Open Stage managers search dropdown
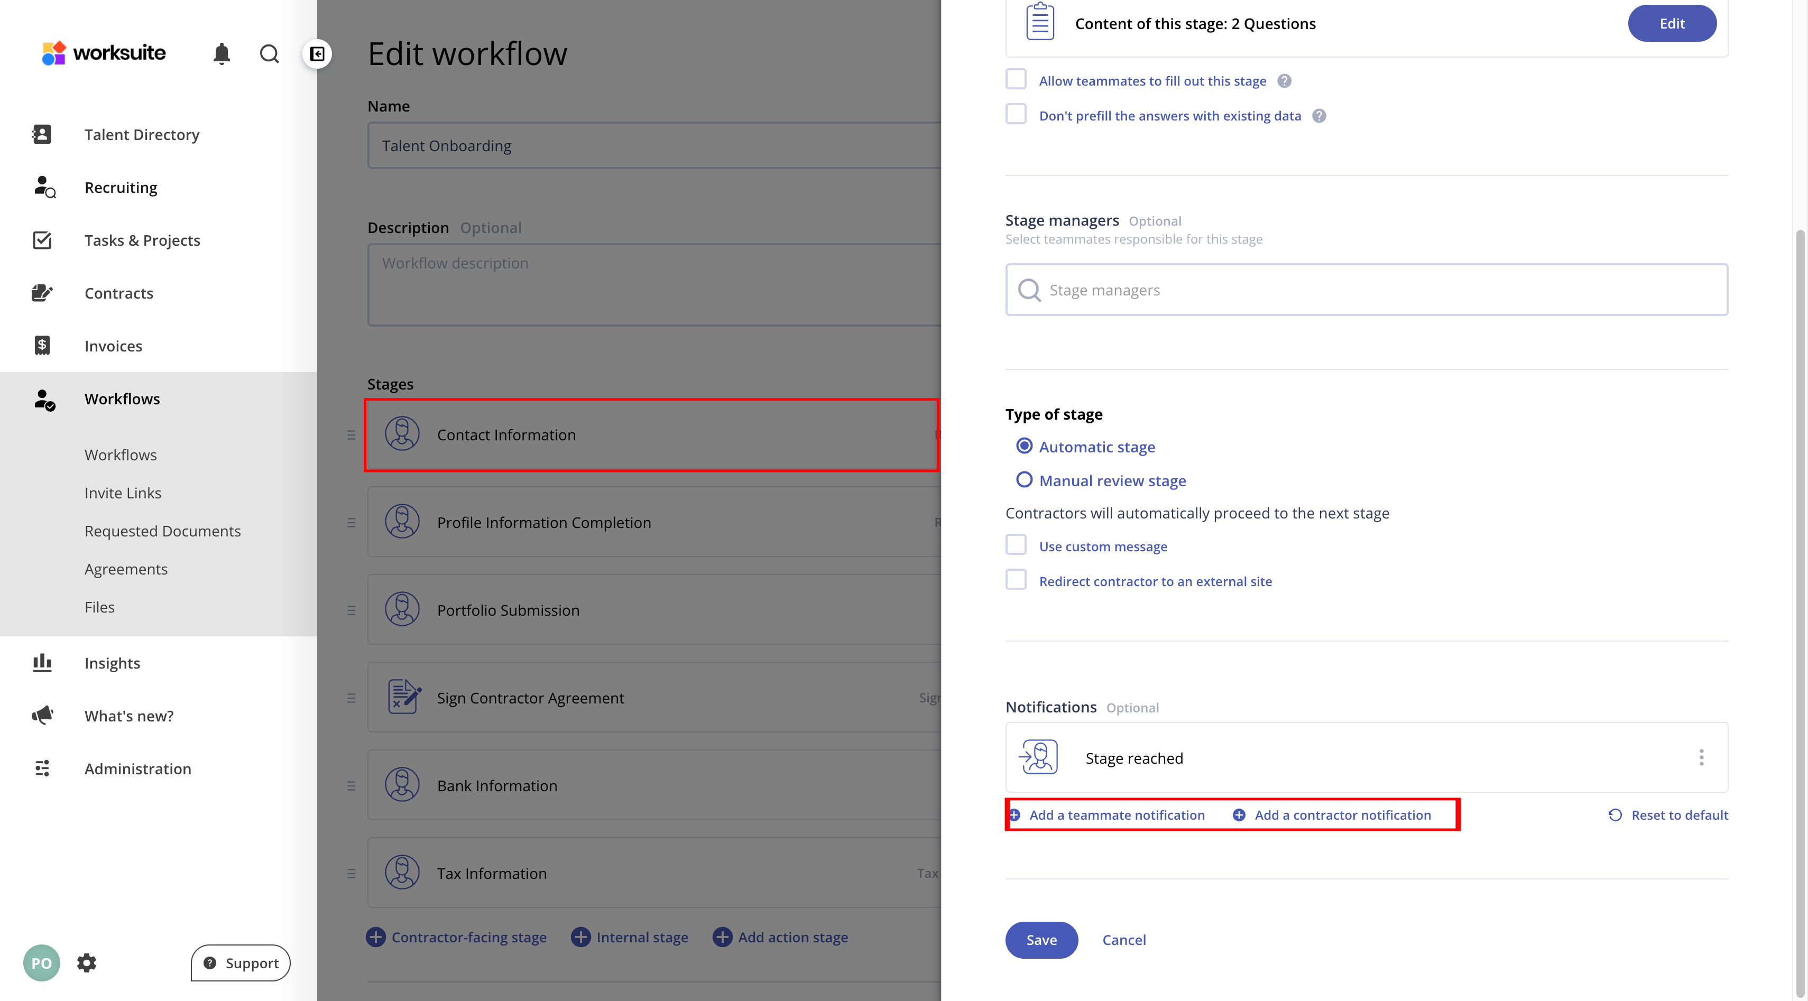The height and width of the screenshot is (1001, 1808). (x=1366, y=290)
